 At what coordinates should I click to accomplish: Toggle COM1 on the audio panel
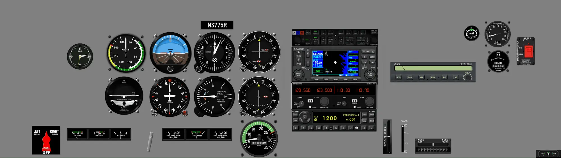coord(316,33)
